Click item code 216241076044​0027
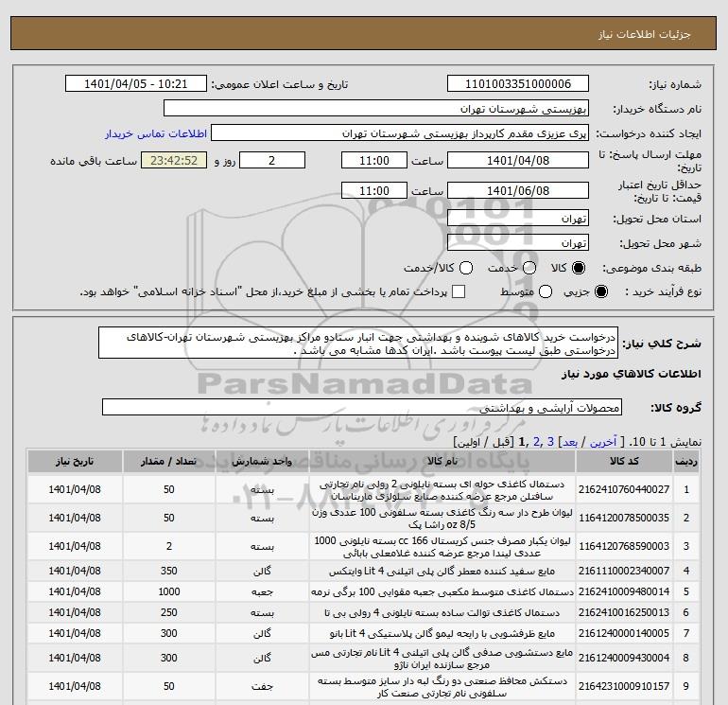 pos(624,489)
